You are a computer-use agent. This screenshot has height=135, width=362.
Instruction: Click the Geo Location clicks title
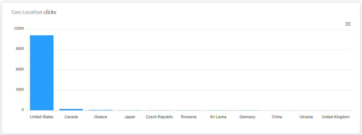(x=34, y=12)
